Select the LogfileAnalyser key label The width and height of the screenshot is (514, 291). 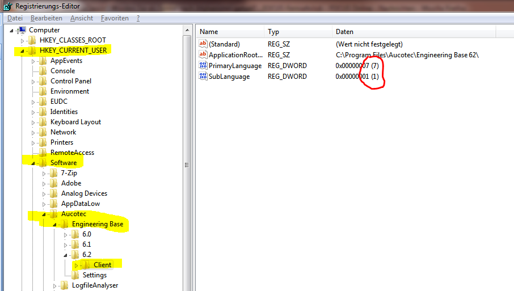coord(95,285)
